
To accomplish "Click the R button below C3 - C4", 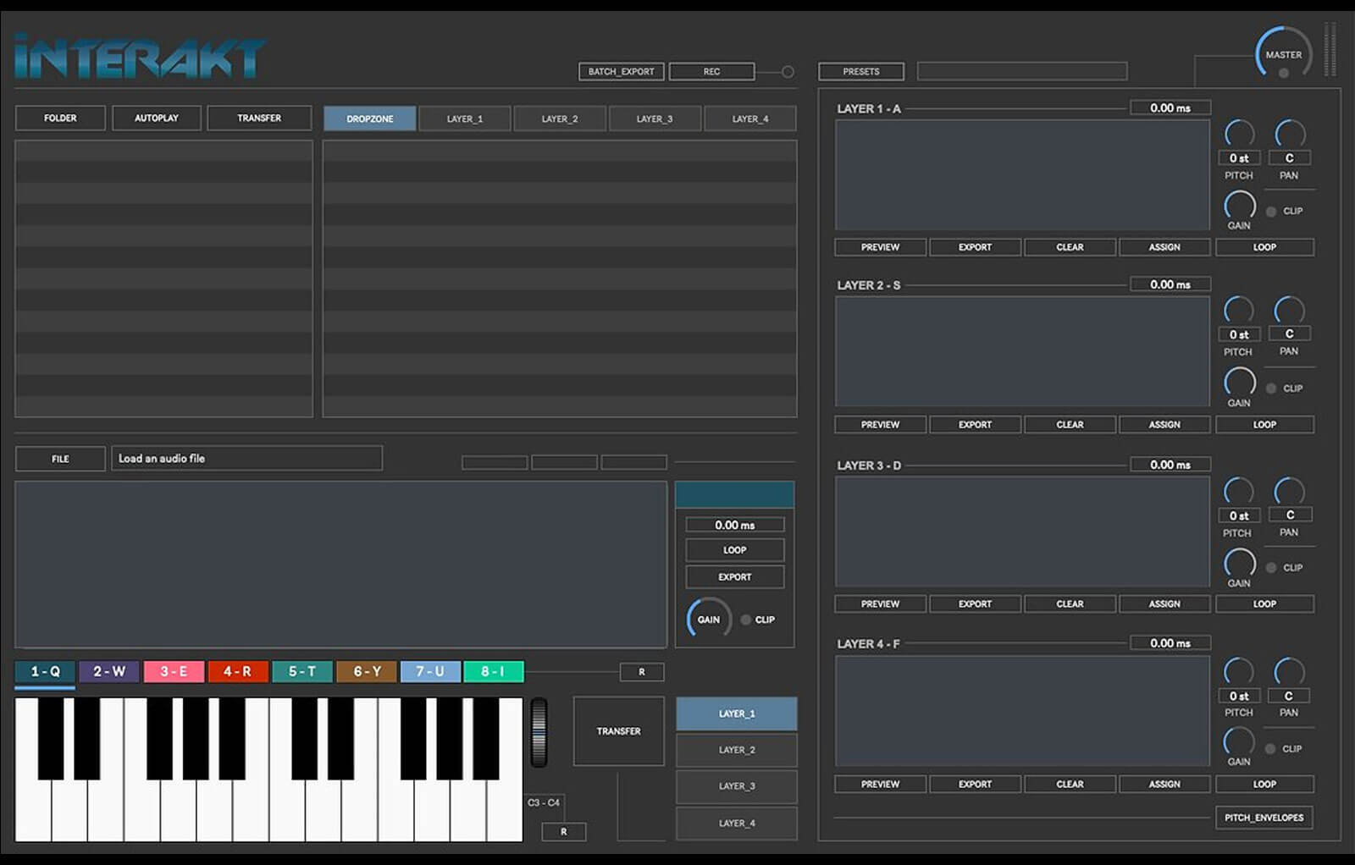I will click(564, 832).
